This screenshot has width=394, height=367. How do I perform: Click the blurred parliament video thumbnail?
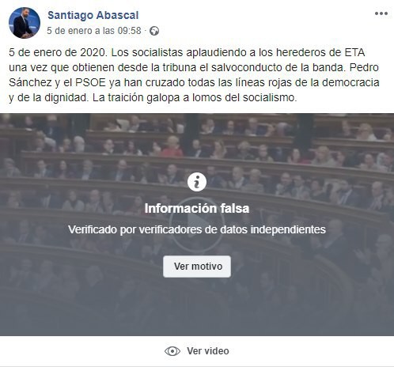(197, 225)
